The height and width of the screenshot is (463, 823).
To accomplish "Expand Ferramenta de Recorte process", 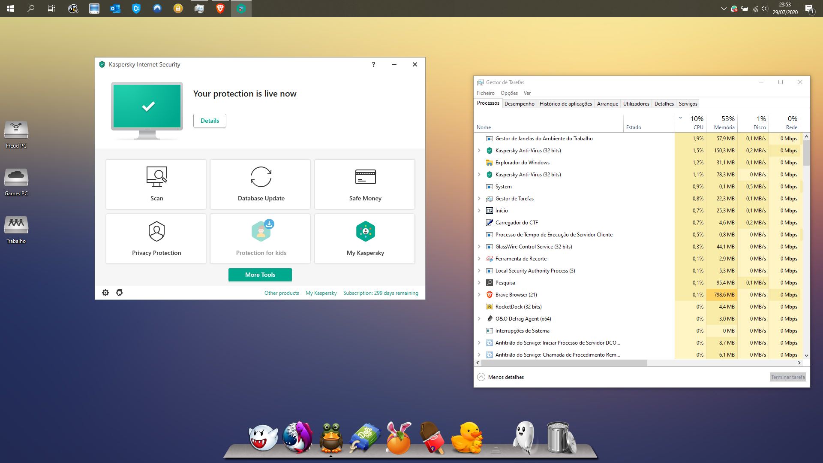I will pyautogui.click(x=479, y=259).
